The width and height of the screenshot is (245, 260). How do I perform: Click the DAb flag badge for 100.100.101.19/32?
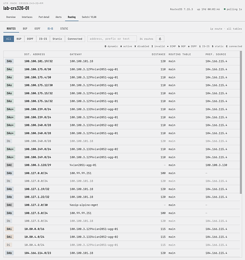9,61
